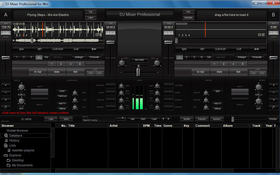Toggle the In cue point on deck A

[x=39, y=57]
